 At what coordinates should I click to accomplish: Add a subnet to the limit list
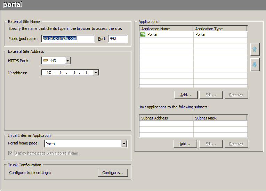point(185,144)
